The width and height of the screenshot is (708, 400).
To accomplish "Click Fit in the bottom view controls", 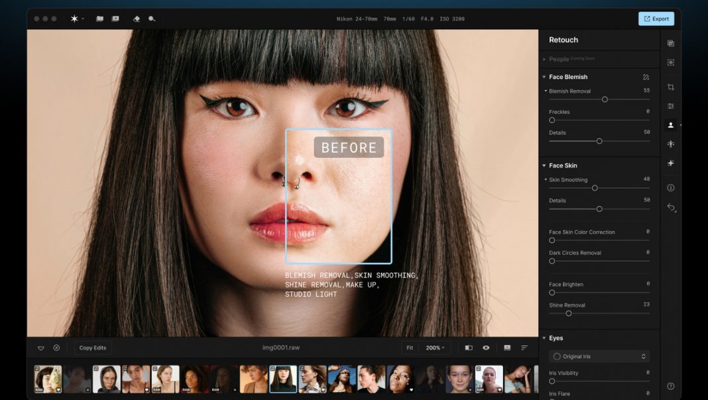I will coord(410,348).
